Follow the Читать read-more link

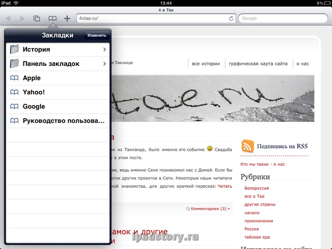coord(225,186)
